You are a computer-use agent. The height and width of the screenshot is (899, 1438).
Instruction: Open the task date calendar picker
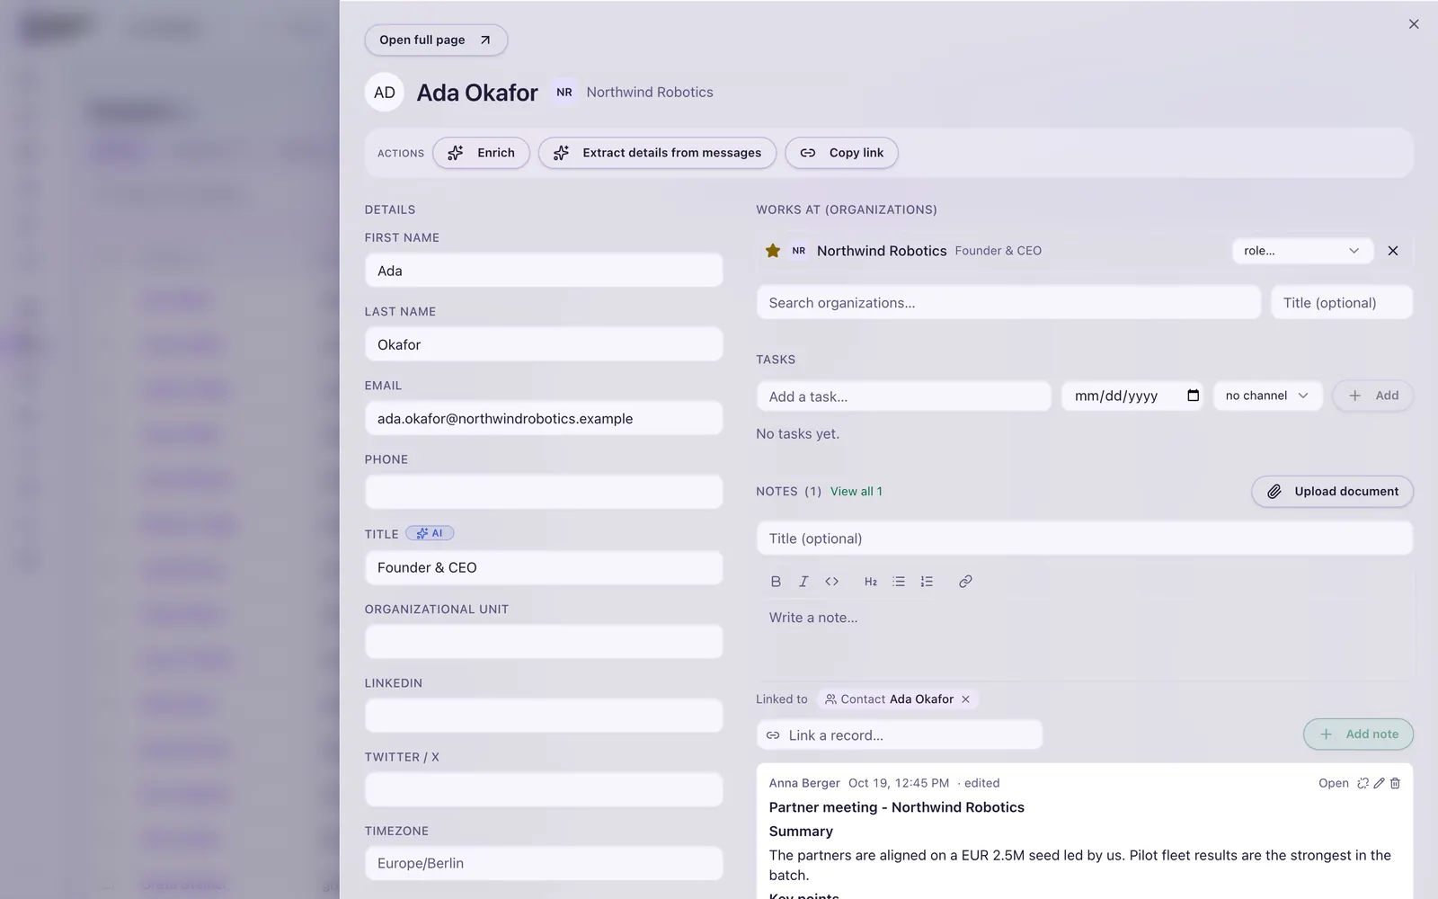[1193, 396]
